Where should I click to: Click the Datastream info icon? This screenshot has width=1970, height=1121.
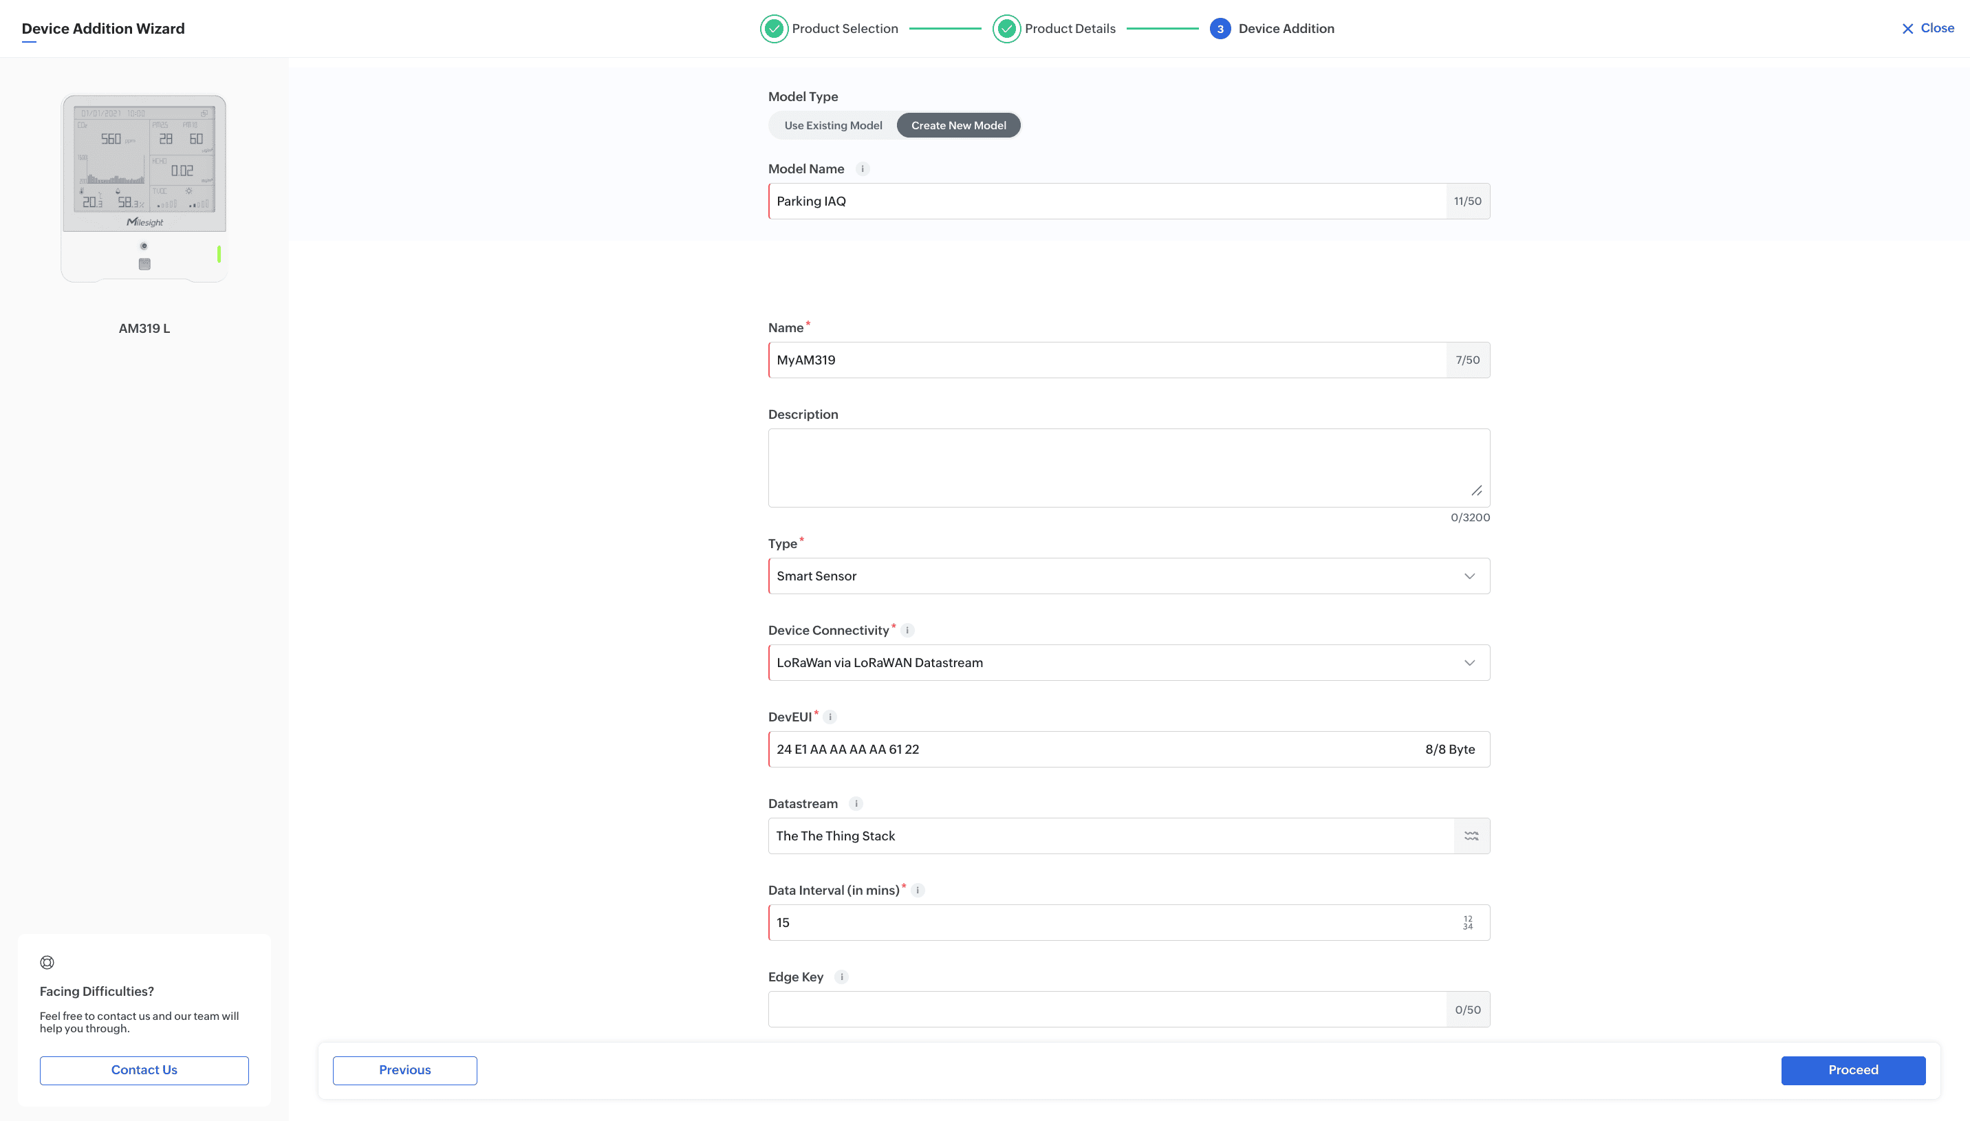(x=856, y=803)
